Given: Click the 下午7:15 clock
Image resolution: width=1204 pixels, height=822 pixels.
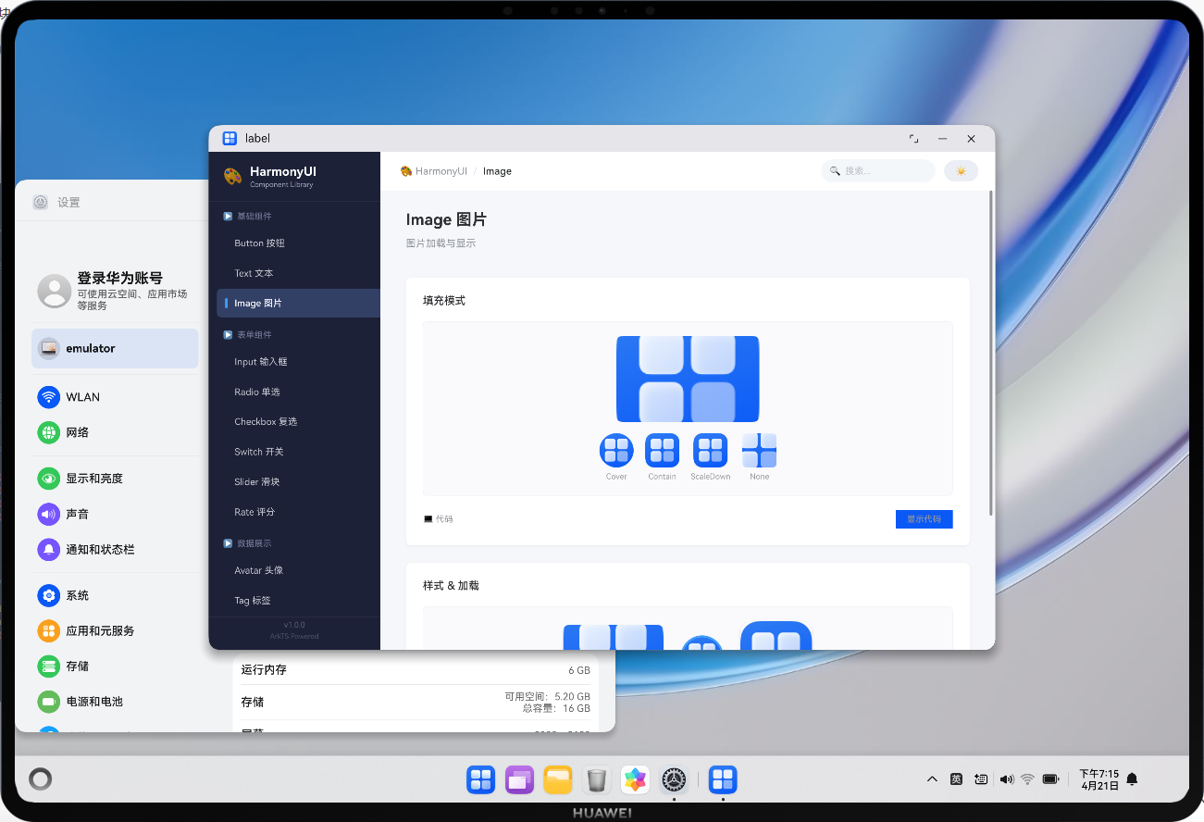Looking at the screenshot, I should pos(1098,774).
